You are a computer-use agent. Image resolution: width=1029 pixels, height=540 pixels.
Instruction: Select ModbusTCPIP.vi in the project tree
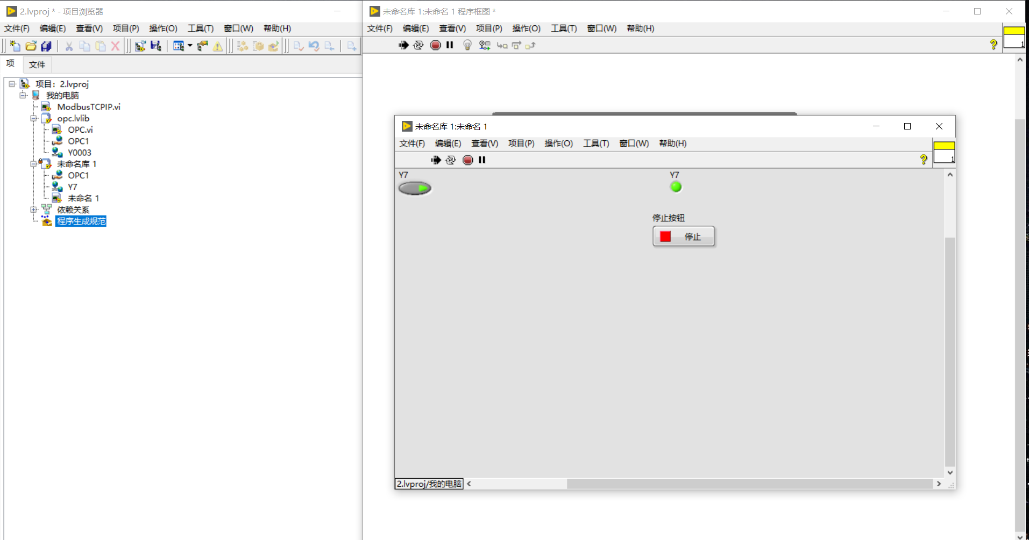(x=89, y=106)
